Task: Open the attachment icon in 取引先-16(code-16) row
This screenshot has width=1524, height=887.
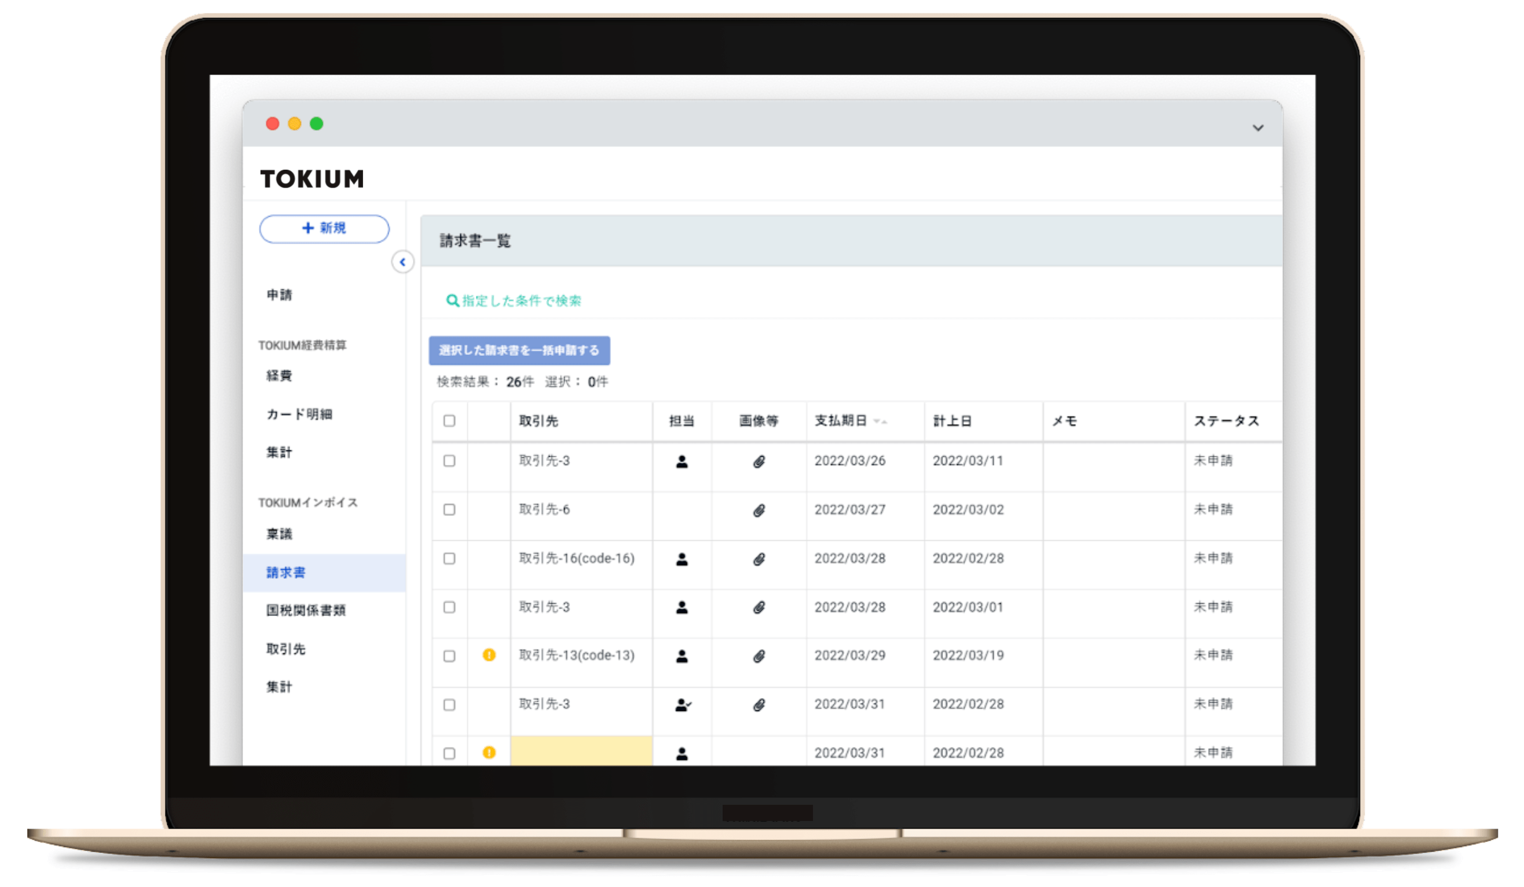Action: (759, 559)
